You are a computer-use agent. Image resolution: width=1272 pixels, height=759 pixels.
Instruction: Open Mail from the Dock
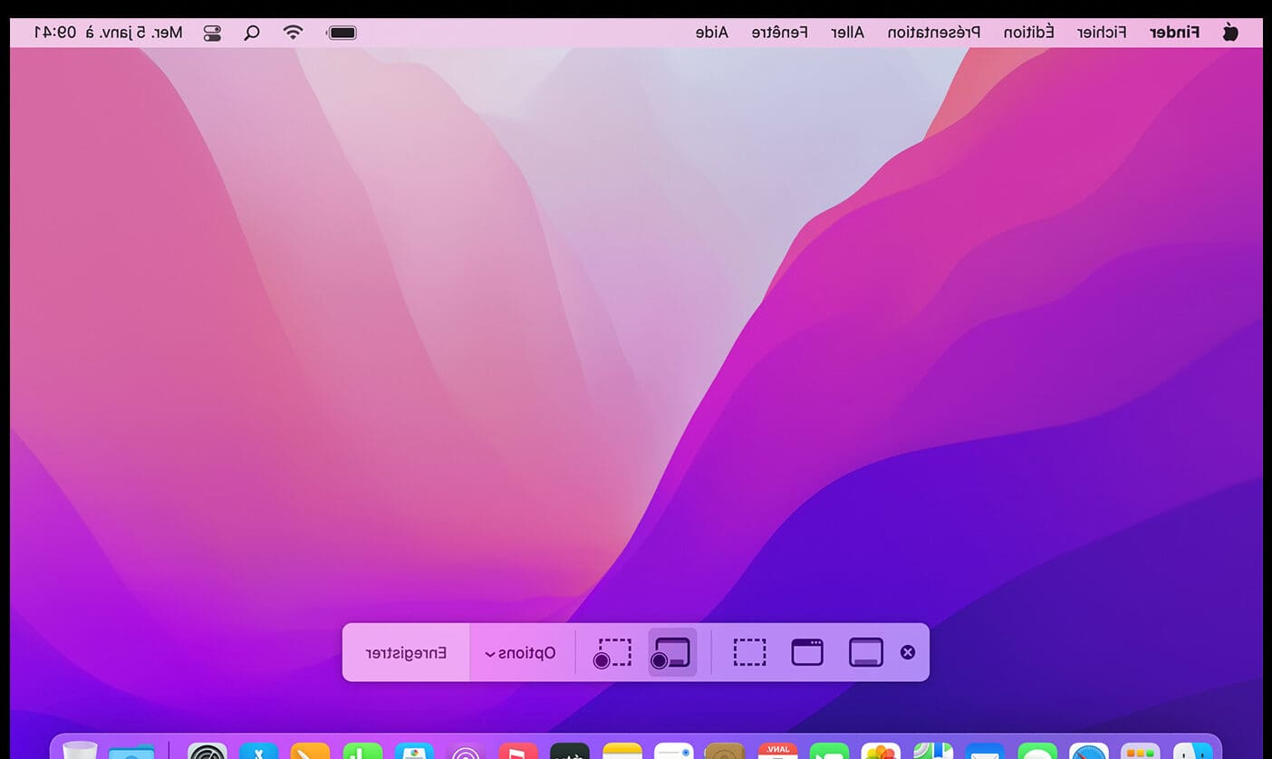click(x=985, y=751)
